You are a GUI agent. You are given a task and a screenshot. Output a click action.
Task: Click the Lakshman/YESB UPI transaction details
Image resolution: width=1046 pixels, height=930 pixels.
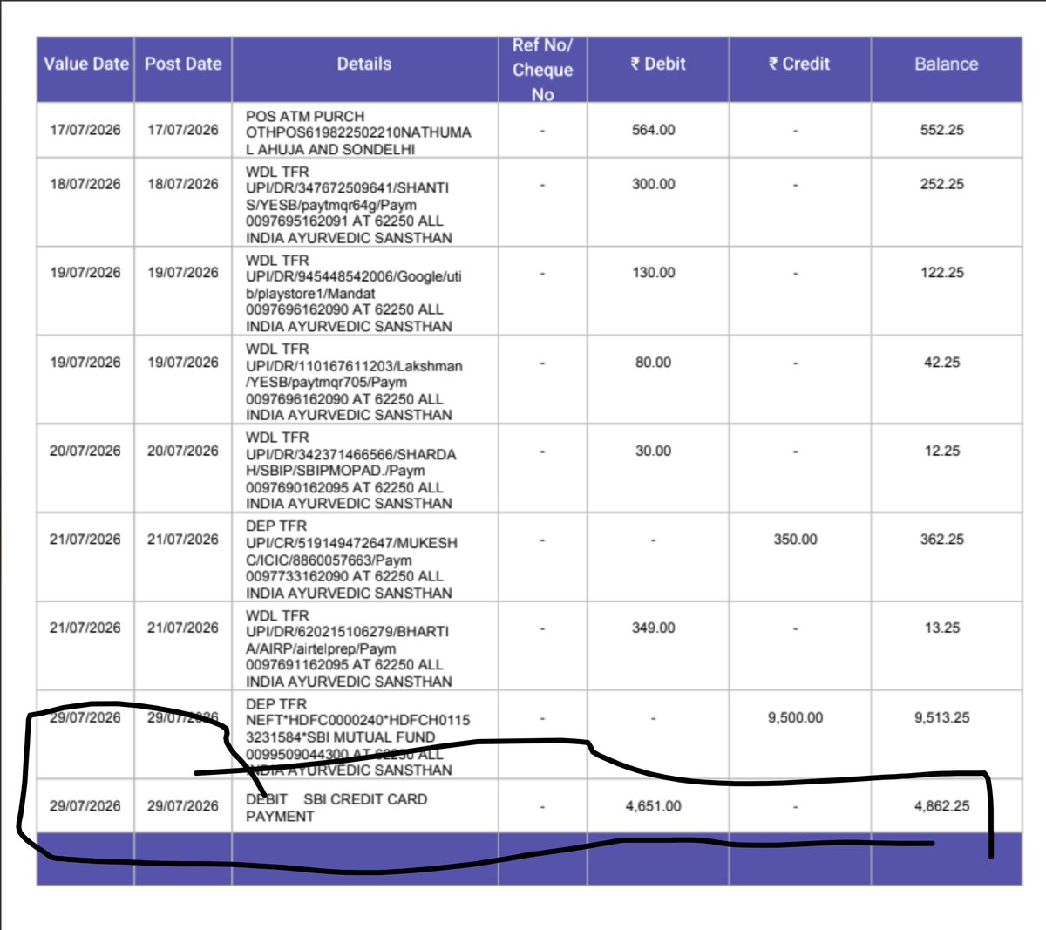click(354, 382)
